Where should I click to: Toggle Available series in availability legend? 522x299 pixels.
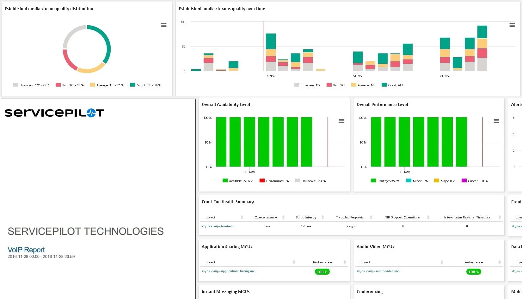coord(238,181)
